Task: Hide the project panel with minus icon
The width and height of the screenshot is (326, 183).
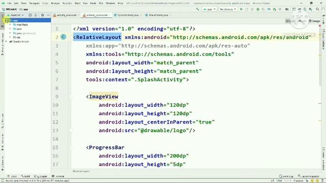Action: (48, 15)
